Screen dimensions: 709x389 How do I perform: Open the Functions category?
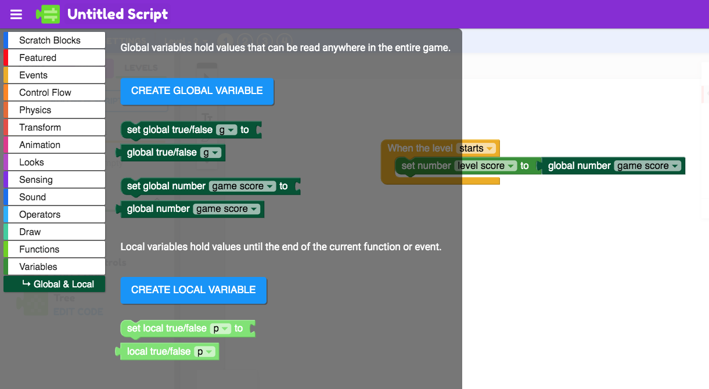click(55, 249)
